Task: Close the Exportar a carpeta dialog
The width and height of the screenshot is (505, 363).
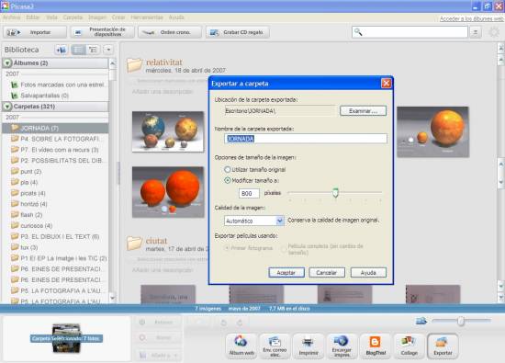Action: coord(387,84)
